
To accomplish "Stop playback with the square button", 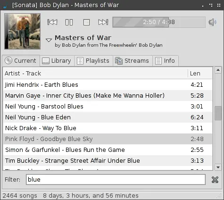I will 86,22.
